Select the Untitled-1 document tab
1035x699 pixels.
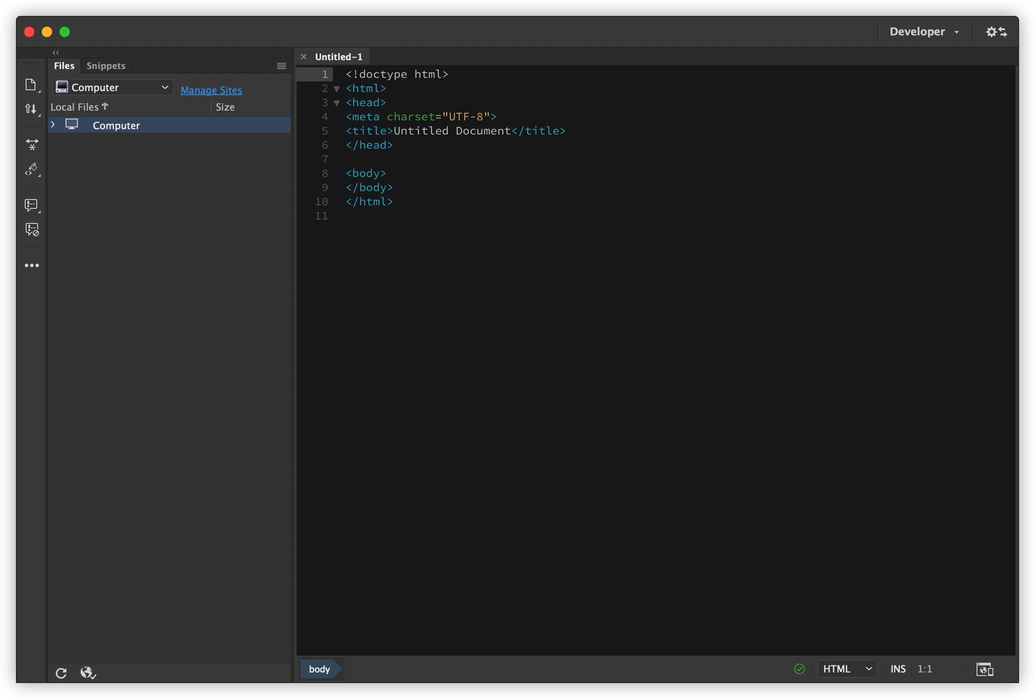339,57
